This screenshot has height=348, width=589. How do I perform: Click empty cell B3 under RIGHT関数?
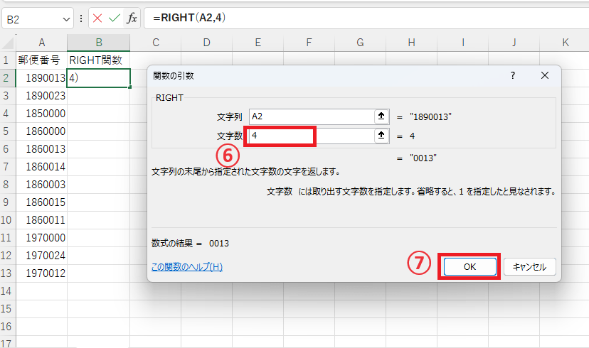click(99, 96)
